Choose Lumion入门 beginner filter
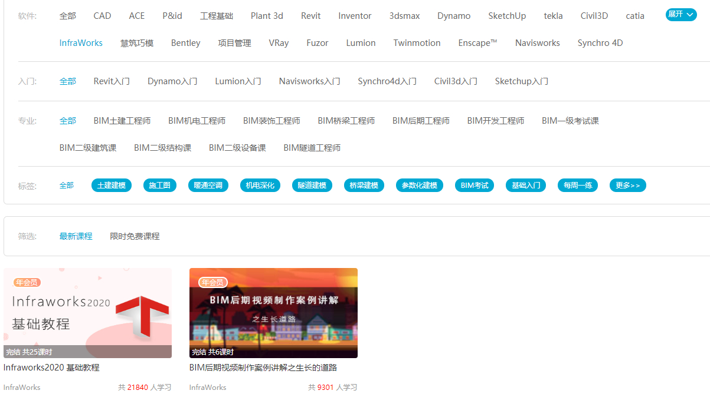Screen dimensions: 710x407 (x=238, y=81)
